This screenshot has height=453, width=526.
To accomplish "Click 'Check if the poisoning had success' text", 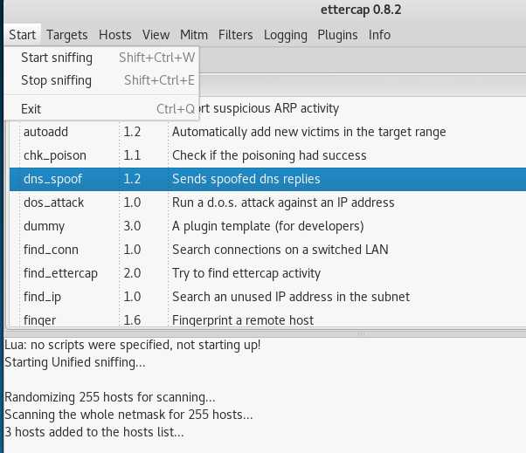I will [269, 155].
